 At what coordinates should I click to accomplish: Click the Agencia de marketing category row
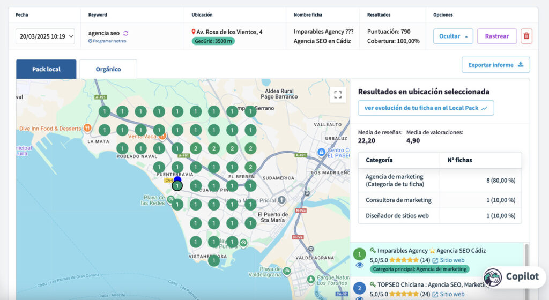tap(440, 181)
